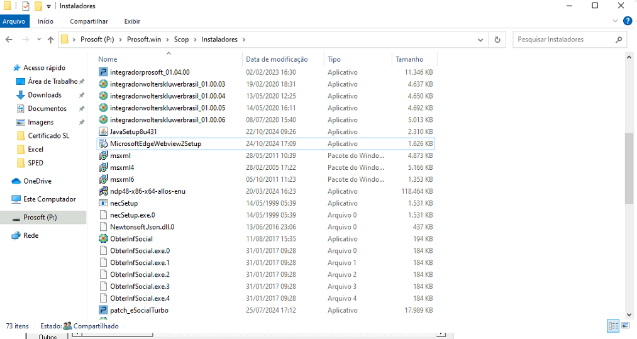637x339 pixels.
Task: Switch to details view layout icon
Action: [x=613, y=326]
